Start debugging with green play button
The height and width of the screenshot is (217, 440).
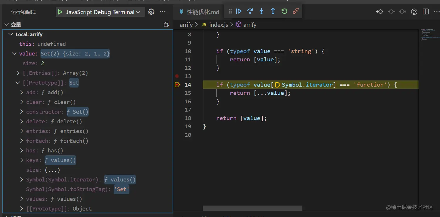point(60,12)
